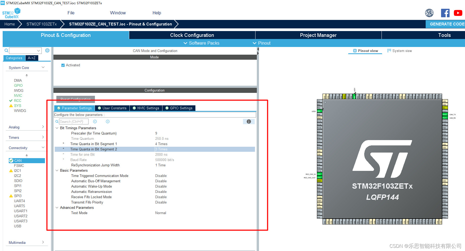Viewport: 465px width, 251px height.
Task: Select FSMC peripheral in the list
Action: (x=19, y=166)
